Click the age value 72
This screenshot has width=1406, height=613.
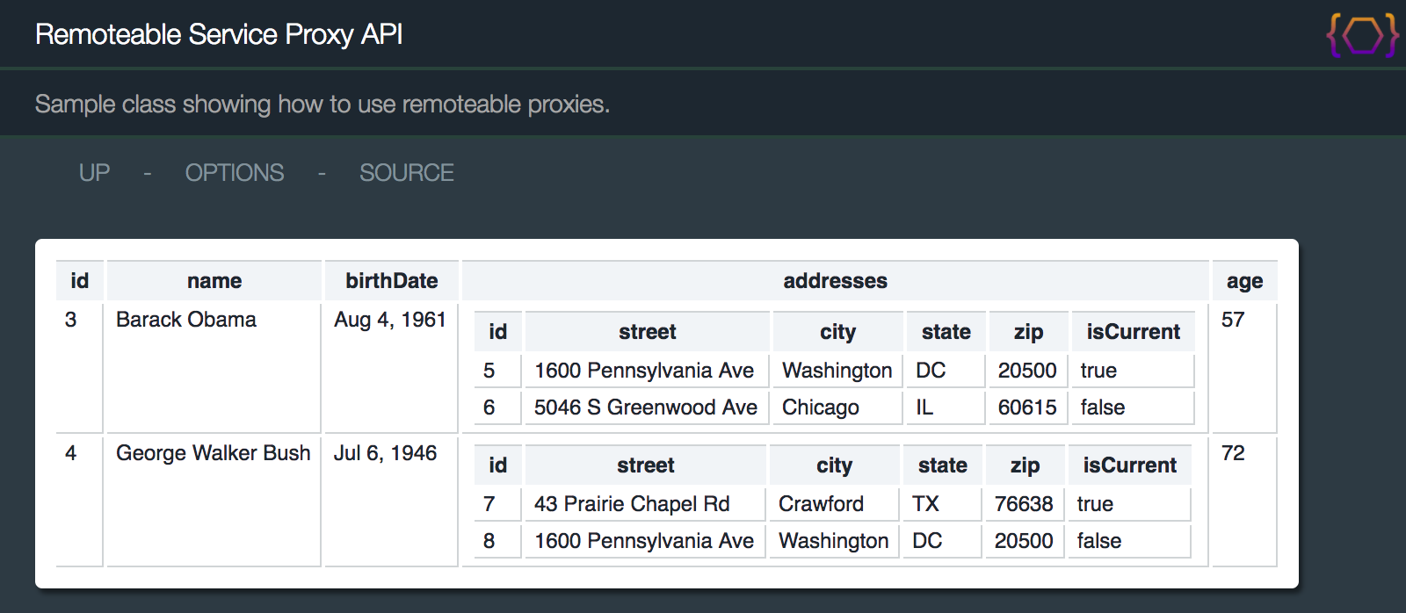[x=1233, y=453]
